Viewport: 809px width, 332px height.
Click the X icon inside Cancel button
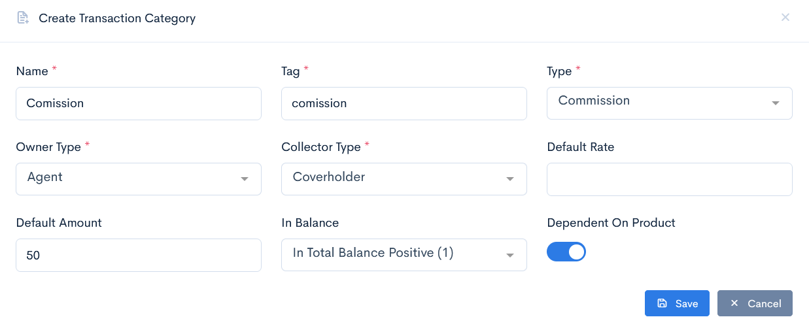(x=734, y=303)
